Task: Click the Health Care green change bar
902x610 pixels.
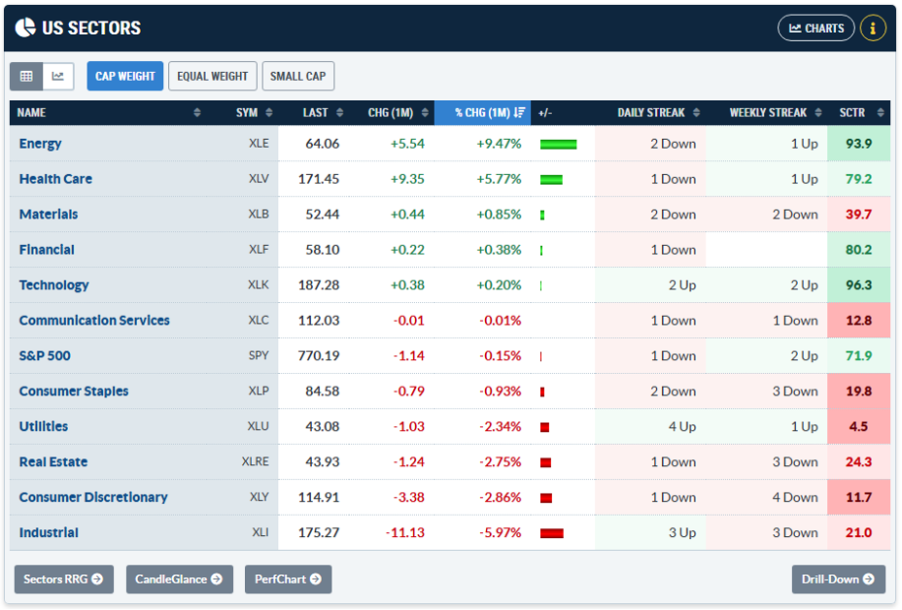Action: coord(552,180)
